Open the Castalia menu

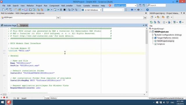(x=87, y=6)
